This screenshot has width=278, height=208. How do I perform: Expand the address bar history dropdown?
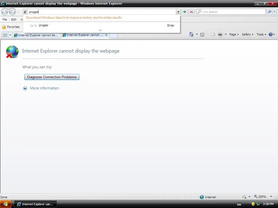coord(178,12)
